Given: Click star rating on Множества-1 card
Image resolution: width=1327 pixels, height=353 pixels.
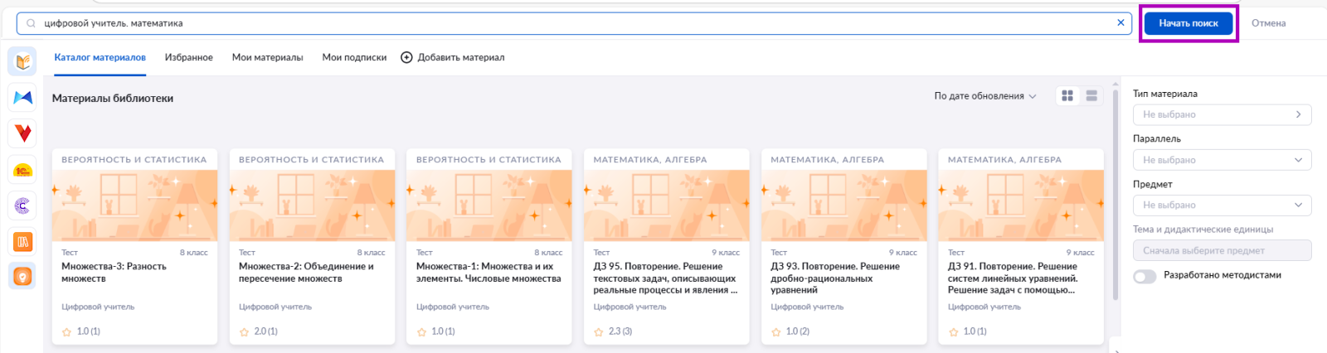Looking at the screenshot, I should tap(421, 331).
